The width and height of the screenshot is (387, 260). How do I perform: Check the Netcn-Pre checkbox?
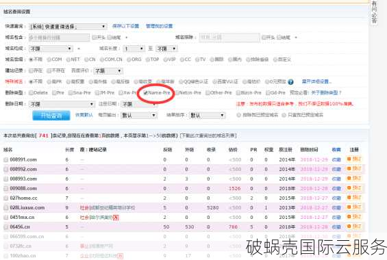(x=177, y=93)
